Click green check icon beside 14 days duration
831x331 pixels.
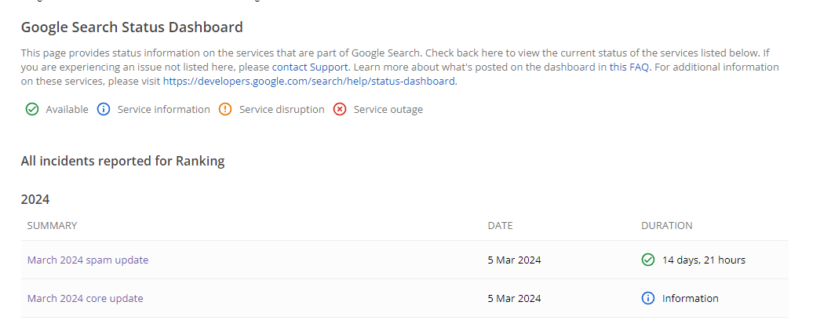click(x=647, y=260)
